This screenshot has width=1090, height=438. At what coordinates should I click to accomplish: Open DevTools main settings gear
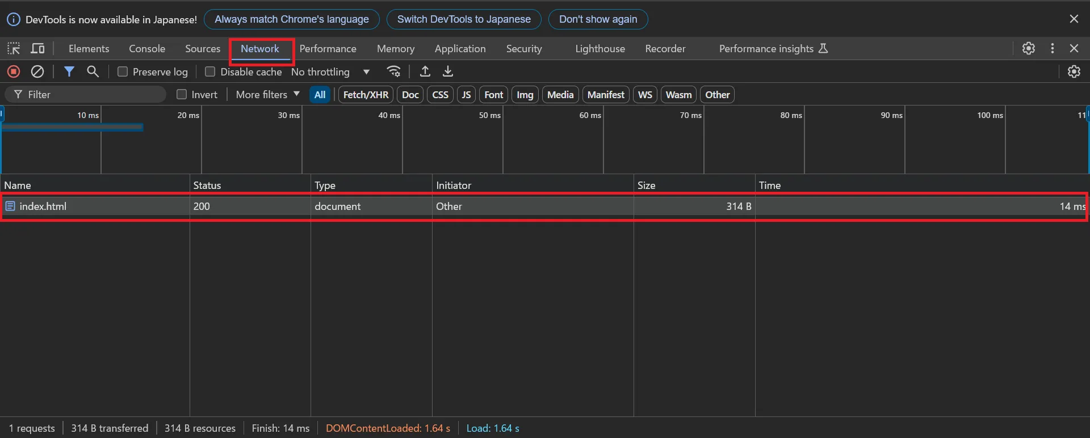(1029, 49)
